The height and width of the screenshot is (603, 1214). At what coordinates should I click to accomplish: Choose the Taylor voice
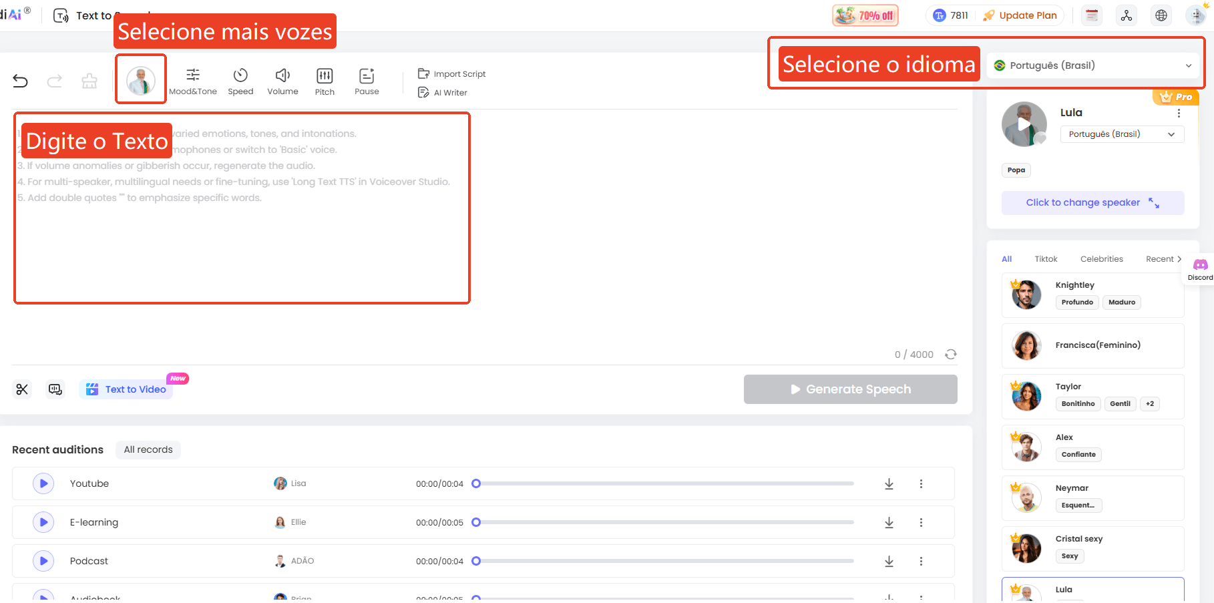(1092, 396)
